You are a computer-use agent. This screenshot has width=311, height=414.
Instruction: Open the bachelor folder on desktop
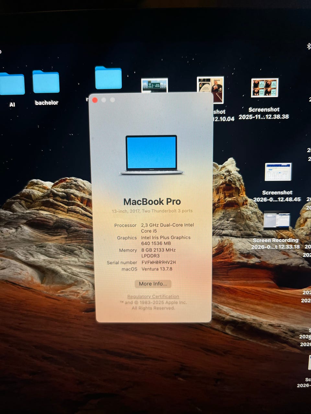46,82
